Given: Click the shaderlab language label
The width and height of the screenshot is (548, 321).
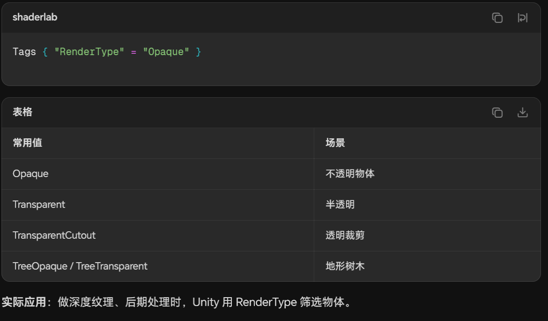Looking at the screenshot, I should pyautogui.click(x=35, y=17).
